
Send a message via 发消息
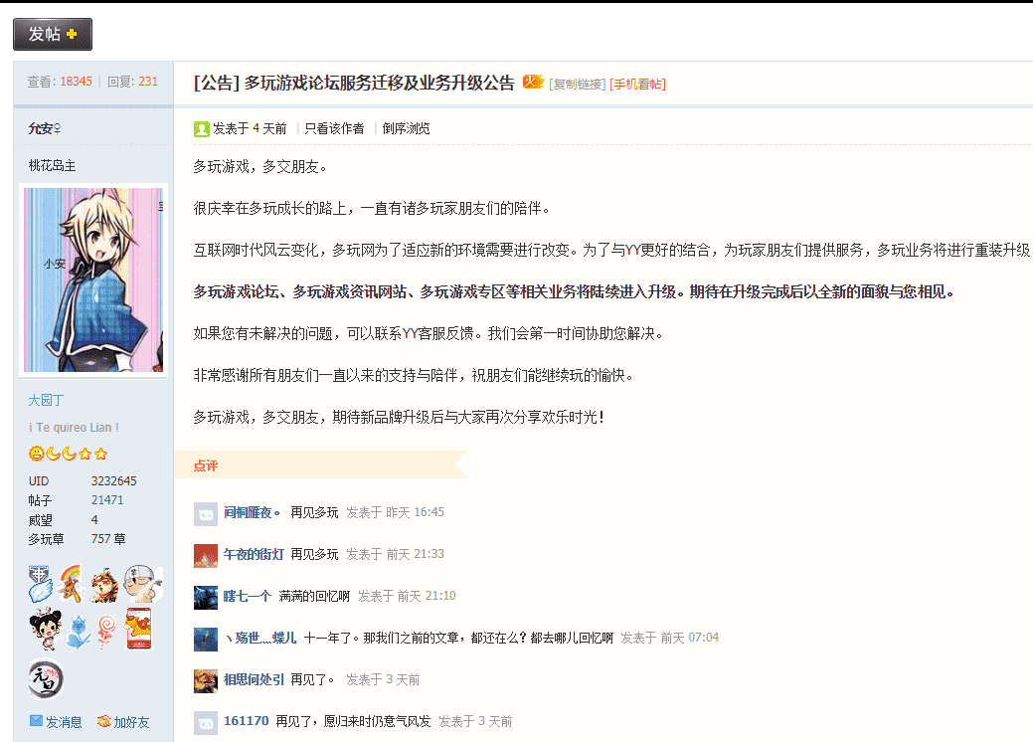pos(56,722)
